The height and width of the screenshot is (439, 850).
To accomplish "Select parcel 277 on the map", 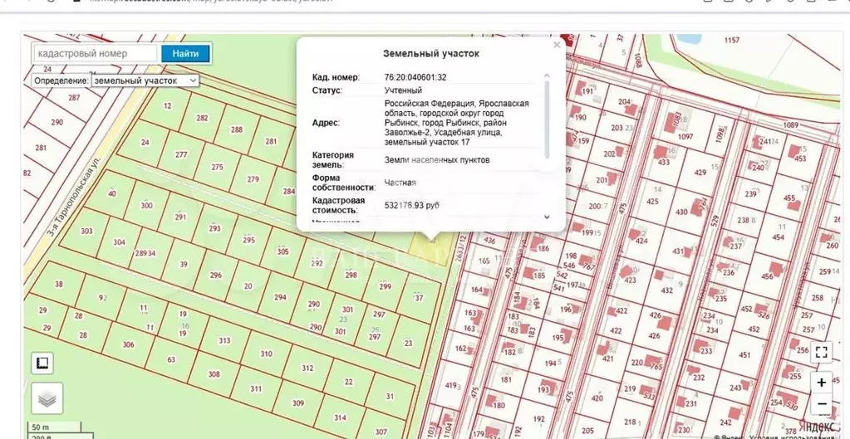I will (x=182, y=154).
